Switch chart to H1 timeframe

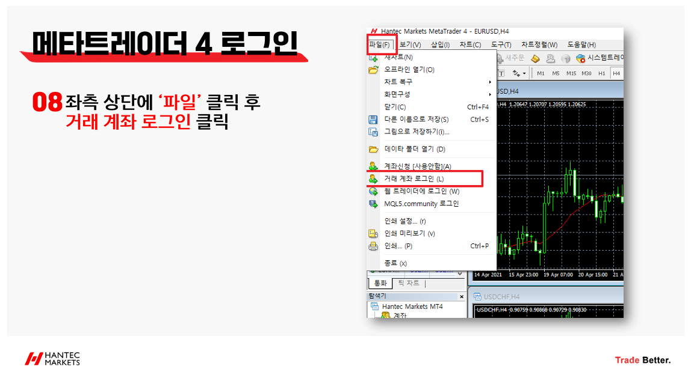click(x=601, y=73)
